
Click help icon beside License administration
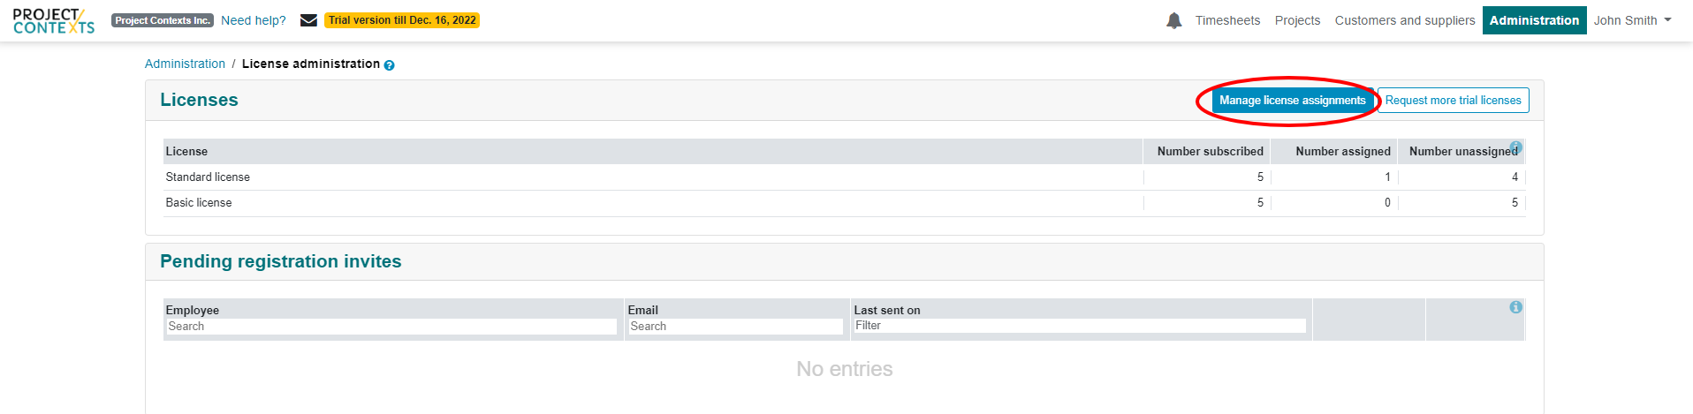(x=390, y=65)
